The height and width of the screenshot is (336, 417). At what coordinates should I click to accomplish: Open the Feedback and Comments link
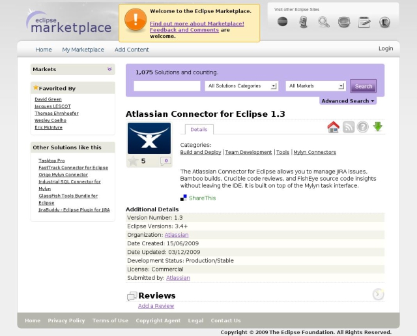(184, 30)
